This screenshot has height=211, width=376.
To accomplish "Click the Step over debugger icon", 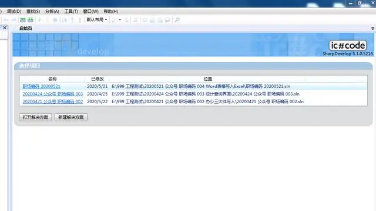I will pos(65,20).
